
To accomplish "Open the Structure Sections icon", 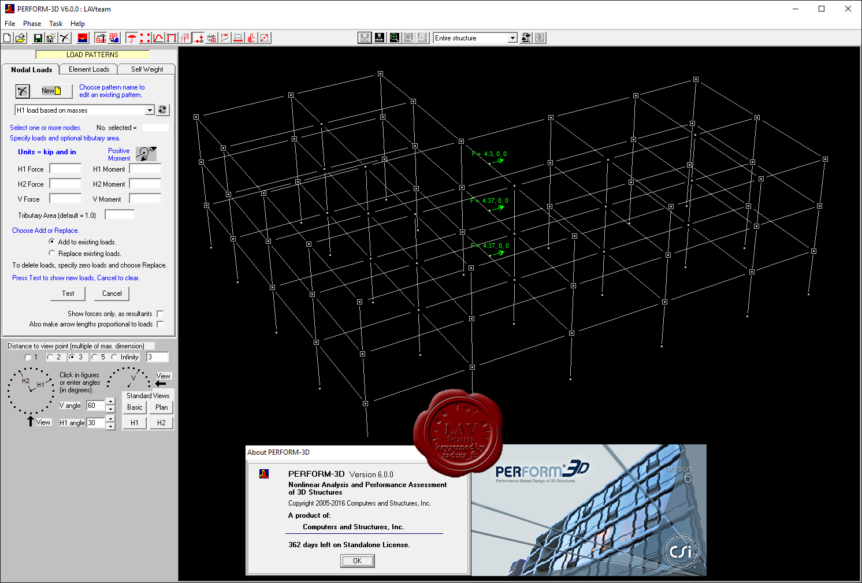I will tap(238, 38).
